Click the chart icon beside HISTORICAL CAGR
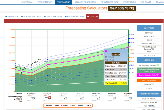164x110 pixels. coord(66,16)
